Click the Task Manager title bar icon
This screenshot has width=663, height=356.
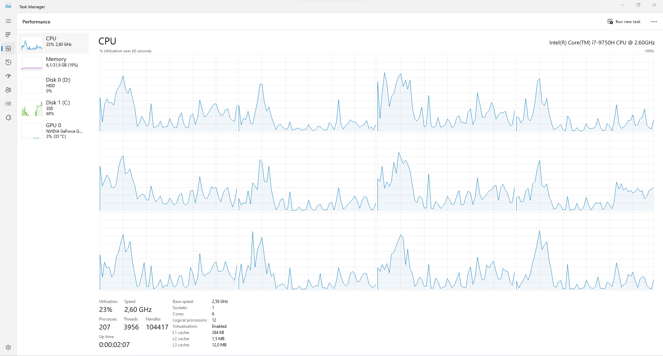(x=8, y=6)
